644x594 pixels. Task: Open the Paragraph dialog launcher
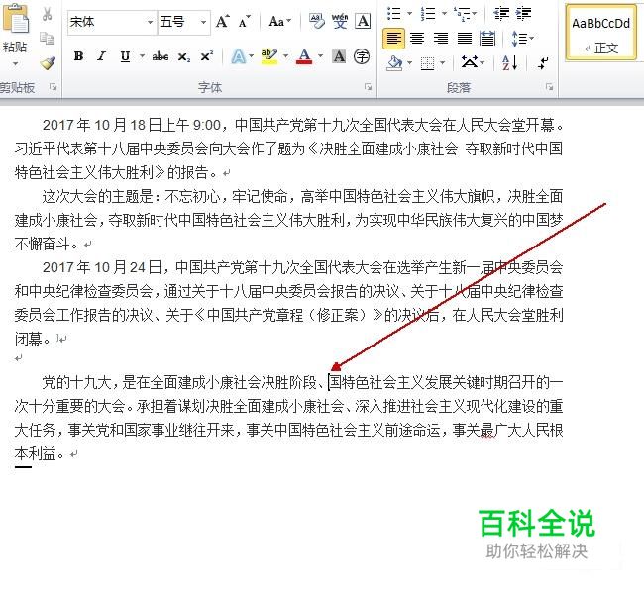(549, 87)
